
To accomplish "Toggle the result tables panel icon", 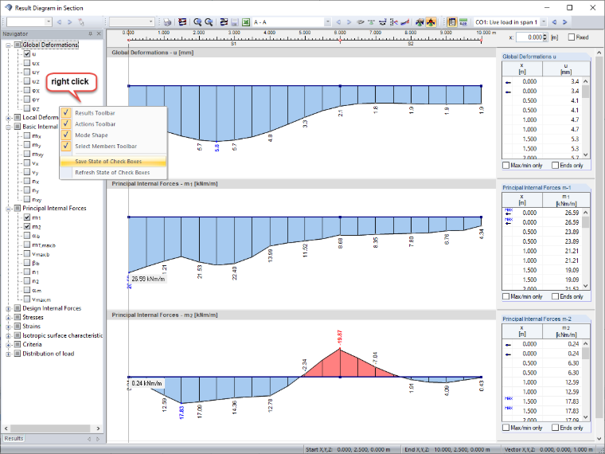I will (452, 22).
